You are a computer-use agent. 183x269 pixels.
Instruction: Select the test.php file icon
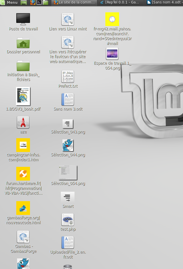[x=68, y=219]
